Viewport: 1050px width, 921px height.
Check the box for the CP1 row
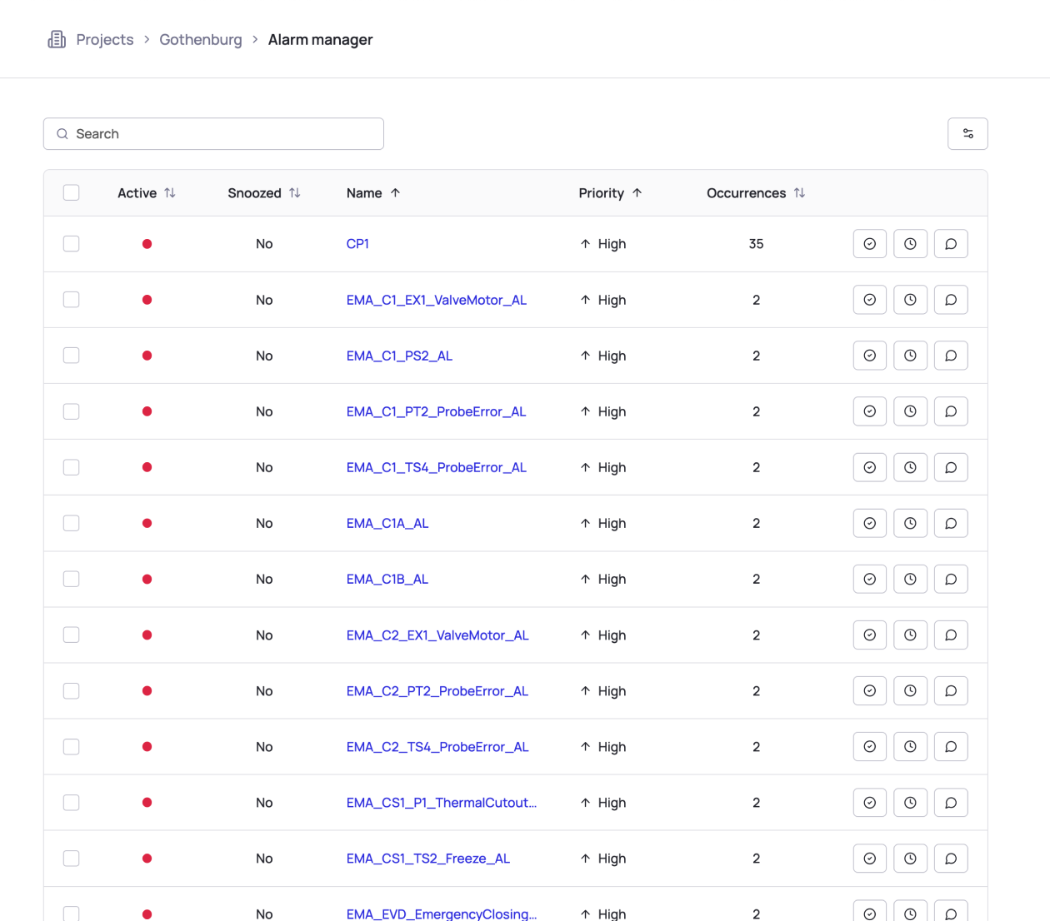pos(72,244)
